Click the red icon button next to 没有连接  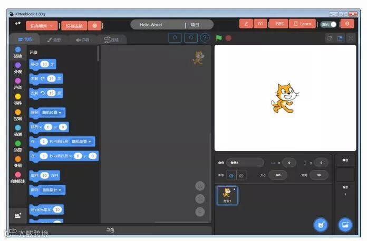94,25
